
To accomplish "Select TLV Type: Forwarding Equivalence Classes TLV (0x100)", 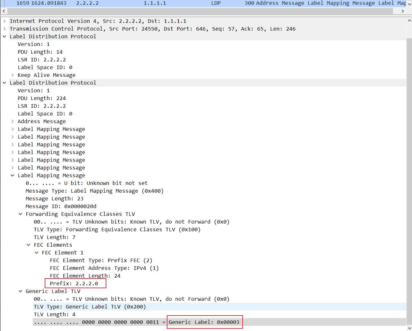I will pos(117,229).
